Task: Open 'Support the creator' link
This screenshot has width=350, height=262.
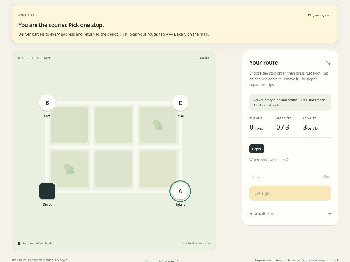Action: 161,261
